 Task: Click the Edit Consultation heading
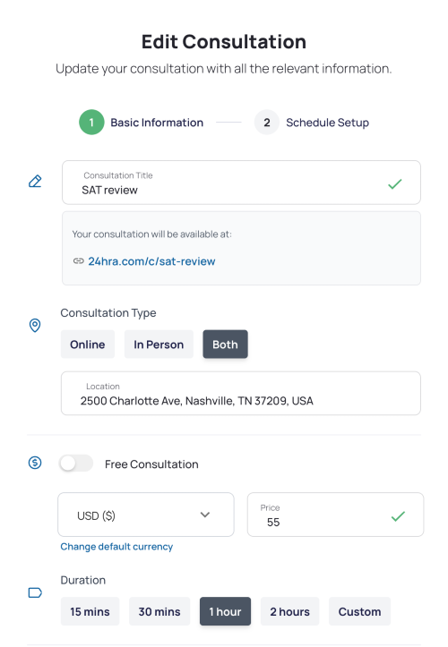point(224,42)
